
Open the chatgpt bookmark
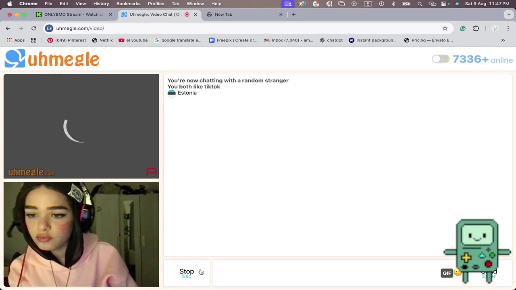pyautogui.click(x=331, y=40)
